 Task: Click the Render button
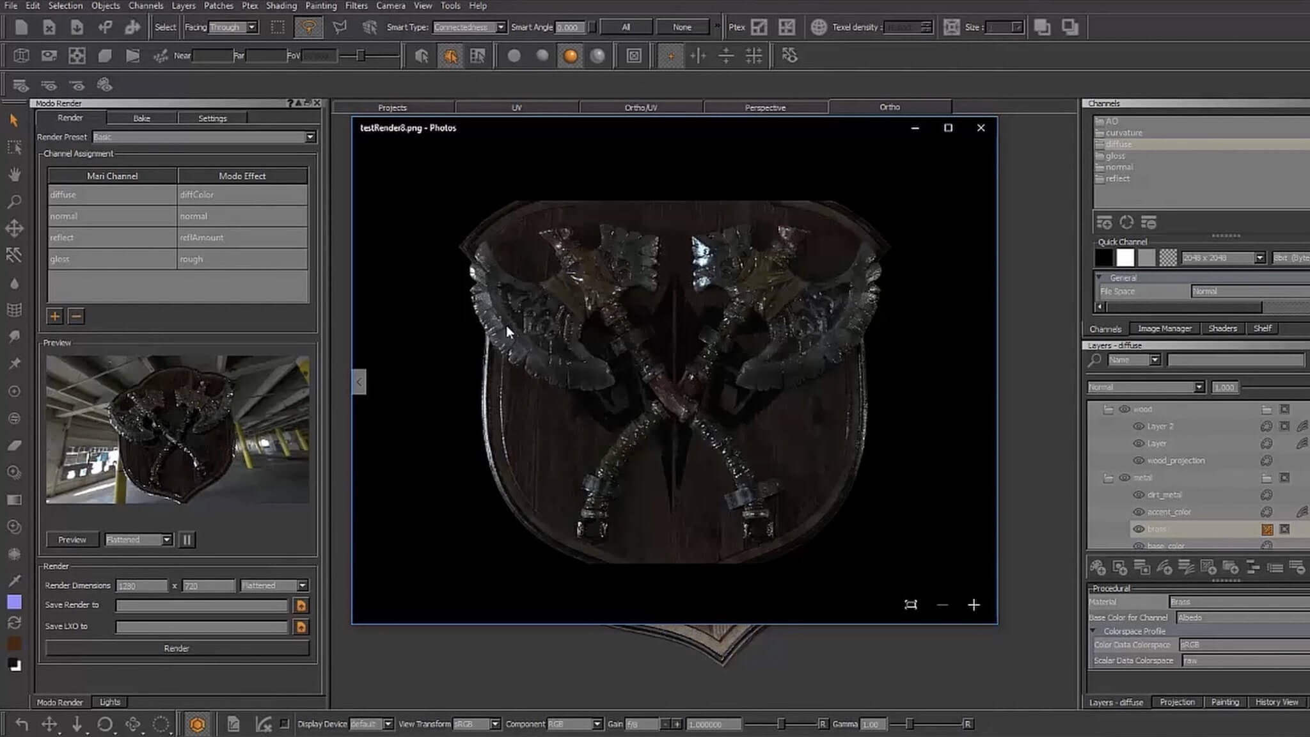pyautogui.click(x=177, y=649)
